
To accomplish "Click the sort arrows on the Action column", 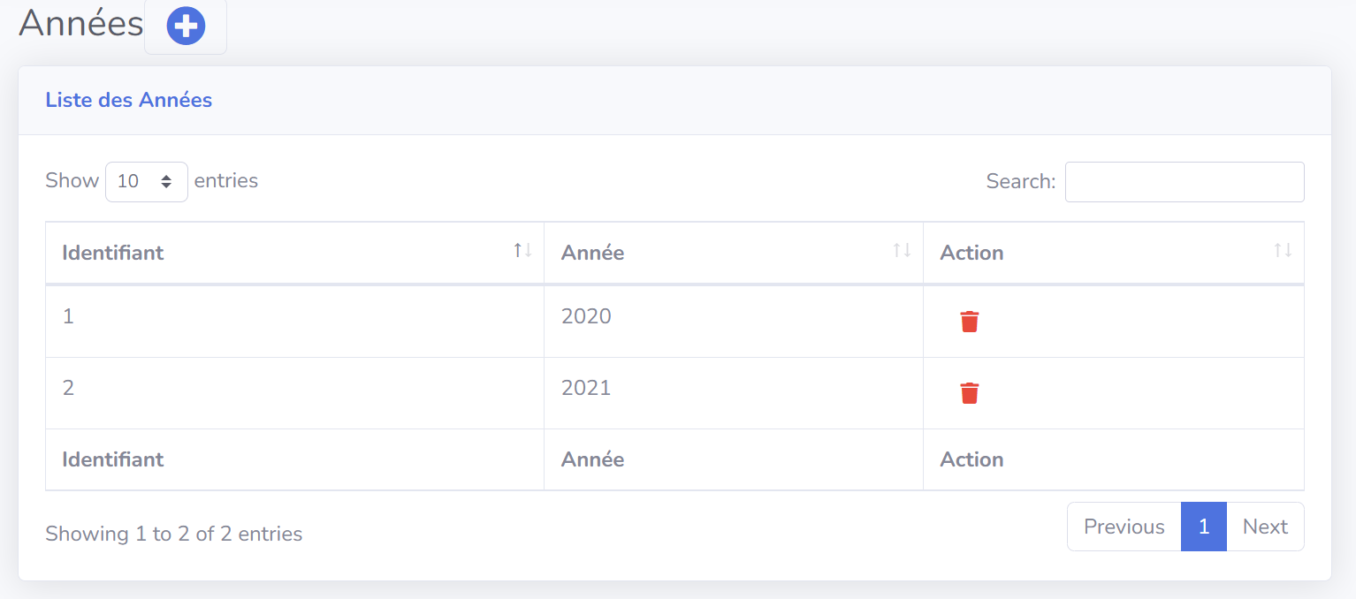I will 1283,251.
